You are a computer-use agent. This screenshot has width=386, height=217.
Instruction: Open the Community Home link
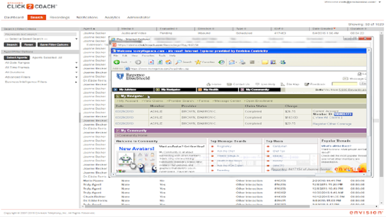coord(132,135)
